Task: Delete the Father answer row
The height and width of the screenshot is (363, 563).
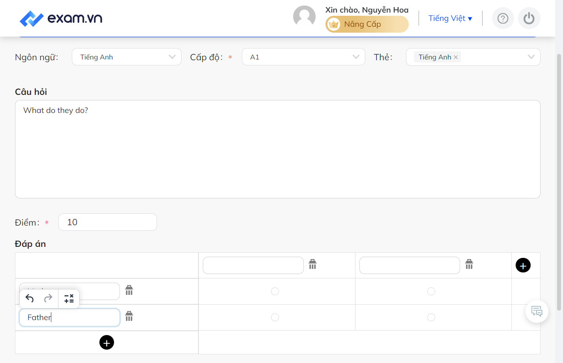Action: click(x=129, y=316)
